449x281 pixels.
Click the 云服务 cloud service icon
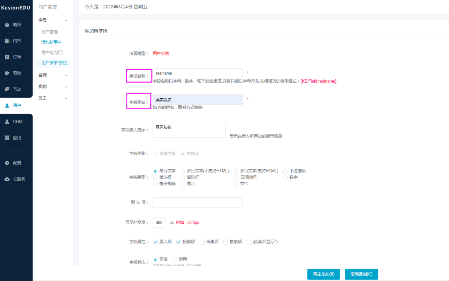click(7, 179)
